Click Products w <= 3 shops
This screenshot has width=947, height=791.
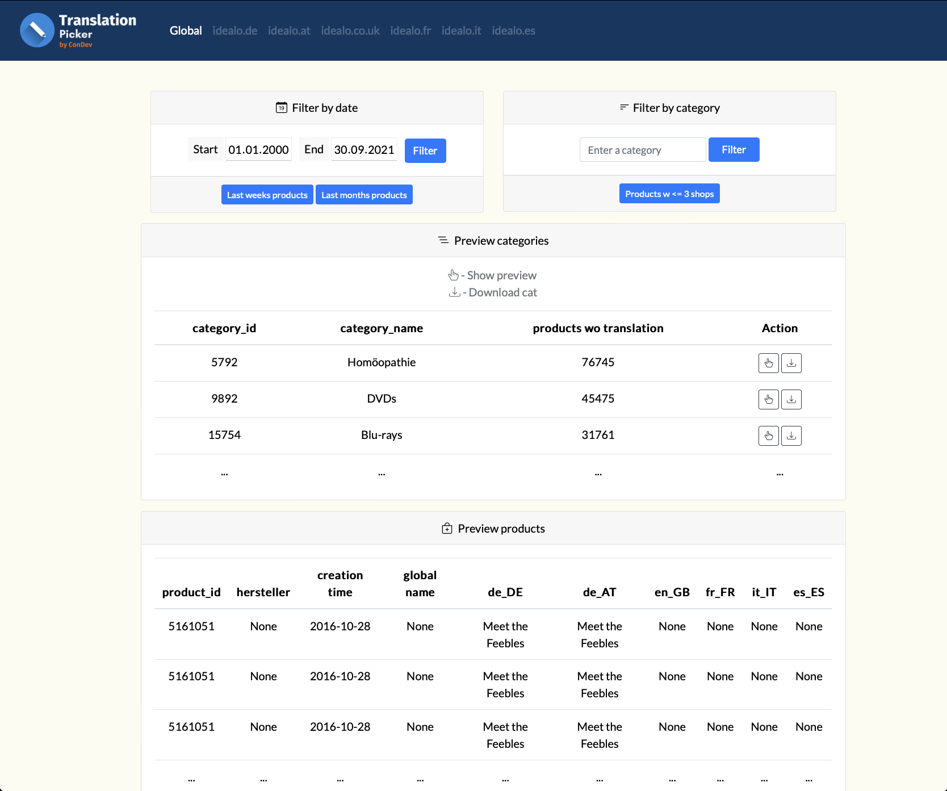[x=669, y=193]
